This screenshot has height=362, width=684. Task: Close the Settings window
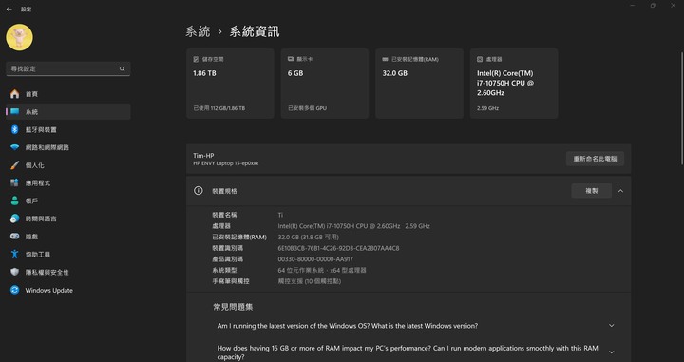point(674,6)
